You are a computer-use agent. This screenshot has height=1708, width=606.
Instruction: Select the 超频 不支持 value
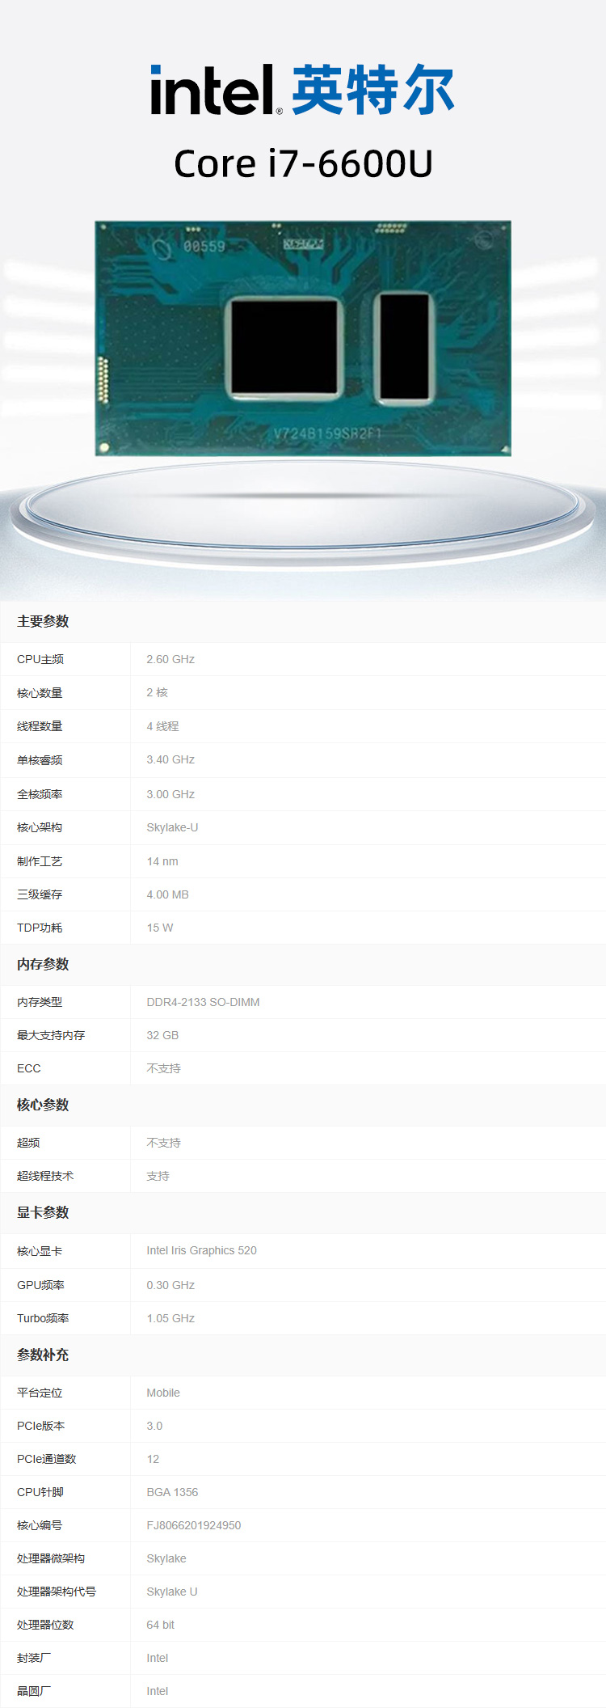coord(163,1143)
